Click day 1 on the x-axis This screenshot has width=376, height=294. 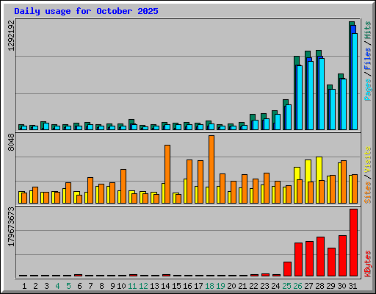[24, 286]
